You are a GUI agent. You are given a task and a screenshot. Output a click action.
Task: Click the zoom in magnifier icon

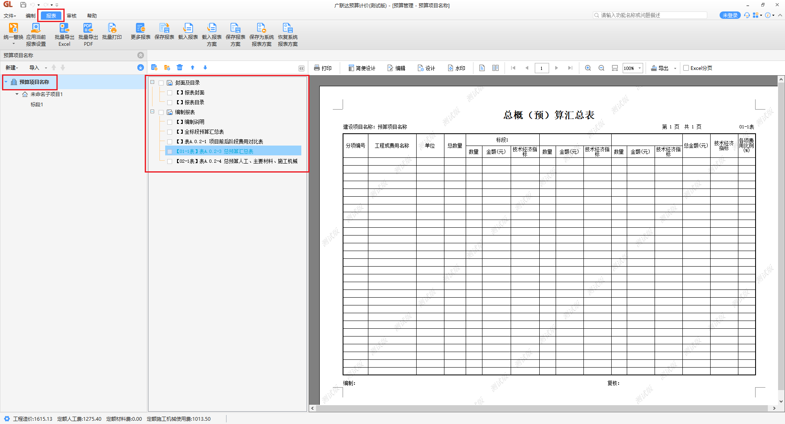pos(588,68)
